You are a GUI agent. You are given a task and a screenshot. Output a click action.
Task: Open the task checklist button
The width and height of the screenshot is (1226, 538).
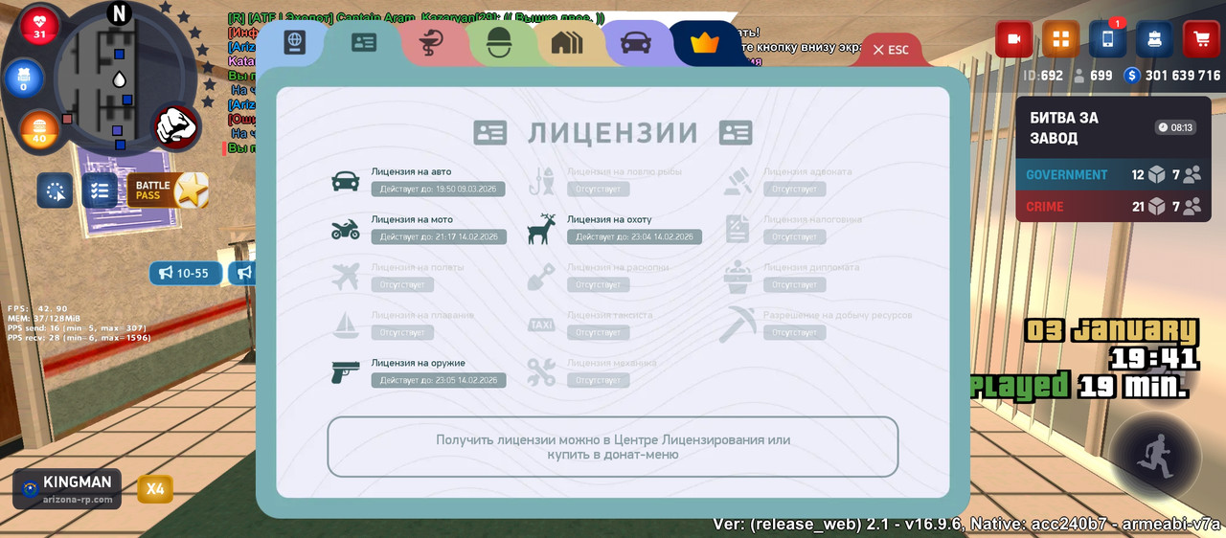coord(99,191)
